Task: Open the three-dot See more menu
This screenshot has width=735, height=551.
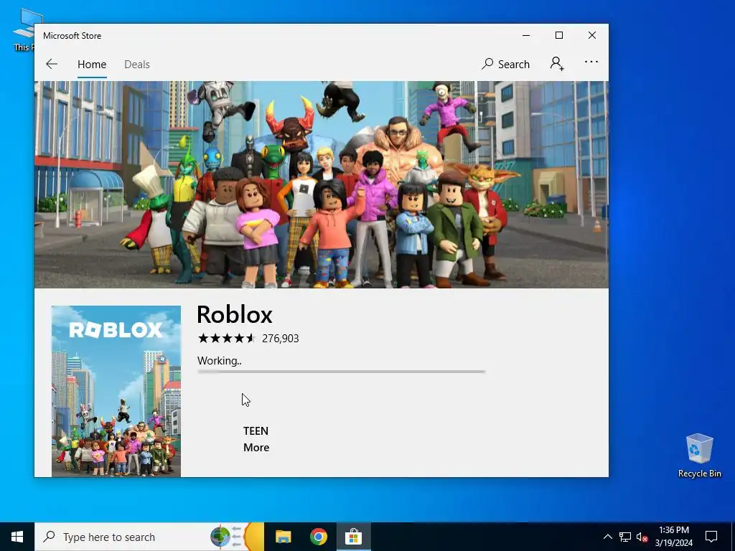Action: click(591, 62)
